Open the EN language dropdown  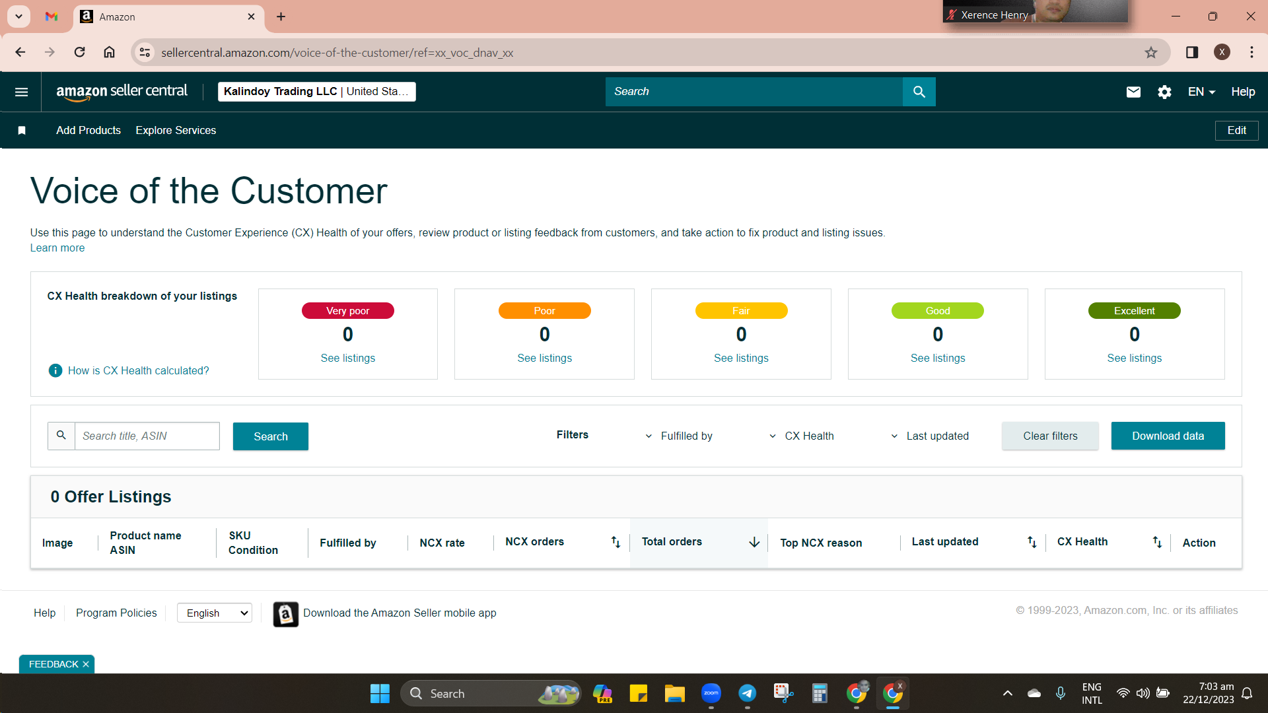click(1201, 92)
